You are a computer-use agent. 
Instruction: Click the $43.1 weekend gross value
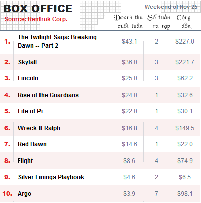click(129, 42)
